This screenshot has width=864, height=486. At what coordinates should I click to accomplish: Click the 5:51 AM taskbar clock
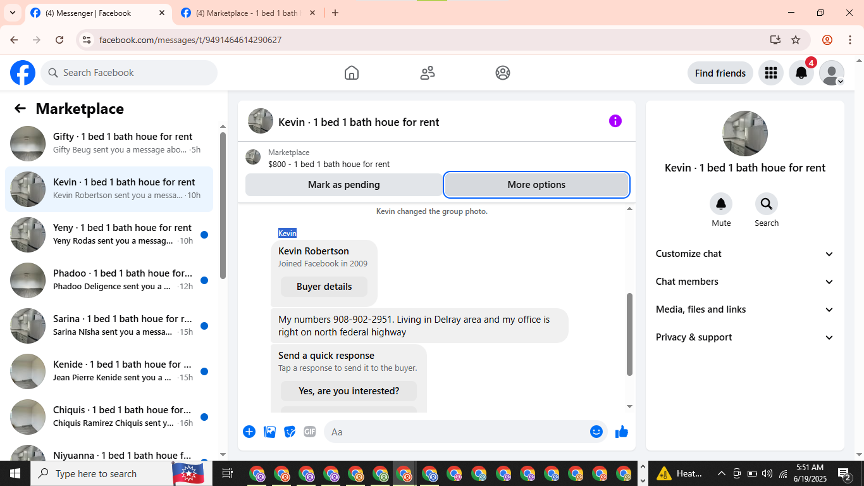coord(810,473)
